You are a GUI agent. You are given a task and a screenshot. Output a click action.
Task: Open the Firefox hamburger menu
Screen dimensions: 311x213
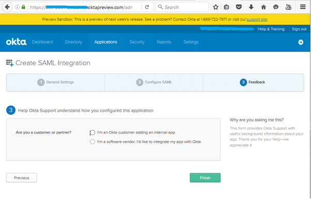[x=303, y=7]
